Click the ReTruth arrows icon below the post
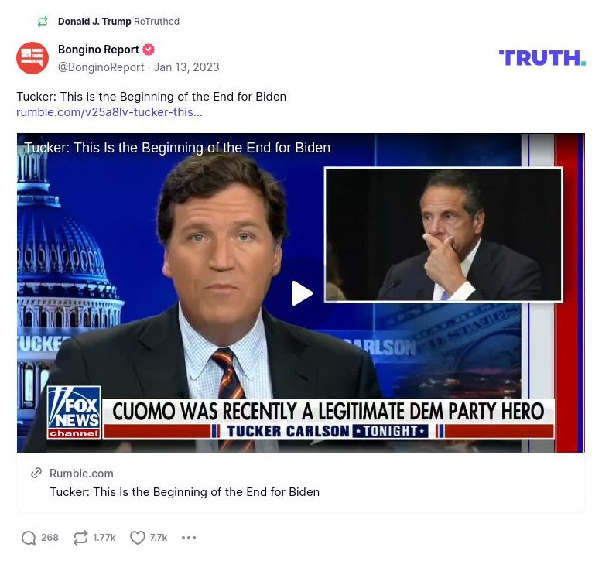Image resolution: width=602 pixels, height=561 pixels. click(x=80, y=538)
